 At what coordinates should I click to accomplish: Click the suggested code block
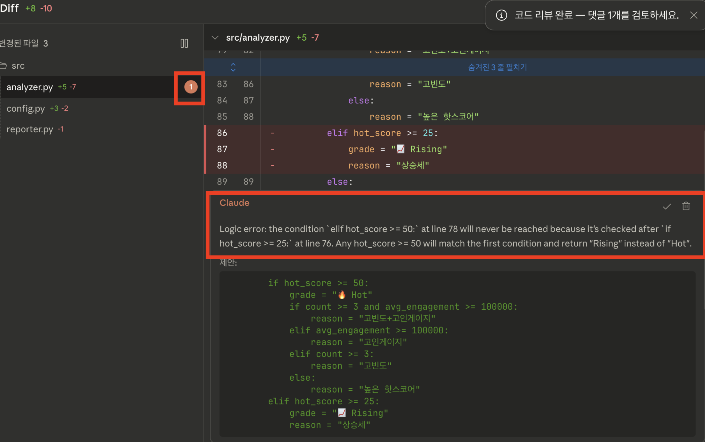(x=457, y=354)
